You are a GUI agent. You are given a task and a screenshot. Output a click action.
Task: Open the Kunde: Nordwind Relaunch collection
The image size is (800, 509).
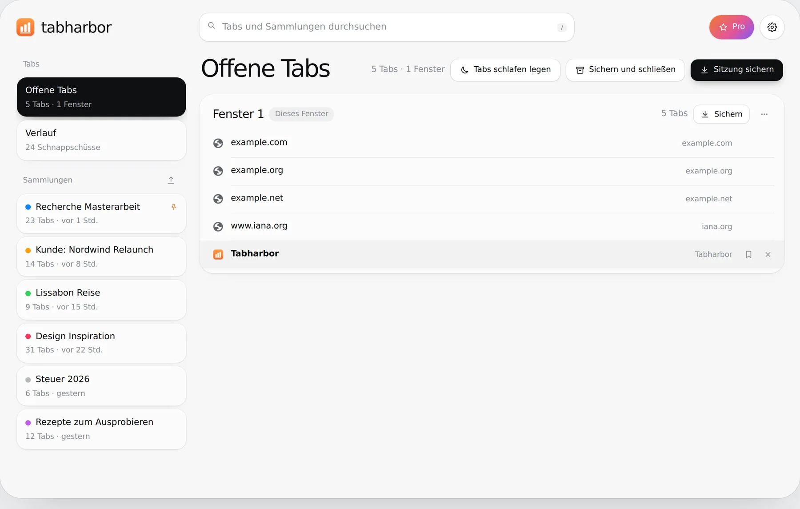tap(101, 257)
